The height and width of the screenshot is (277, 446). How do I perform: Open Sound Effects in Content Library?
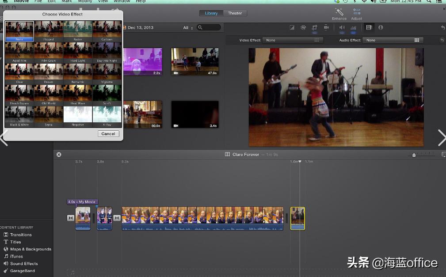(x=24, y=264)
